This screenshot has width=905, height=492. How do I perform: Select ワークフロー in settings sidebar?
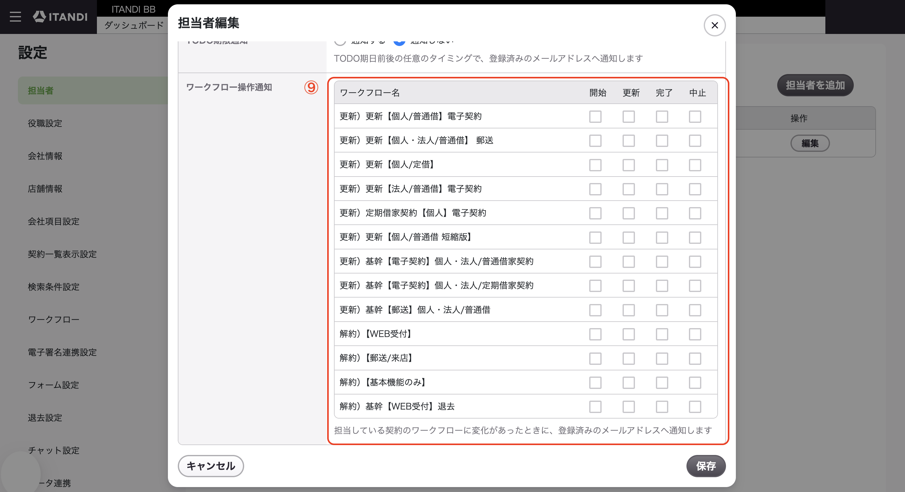[x=53, y=319]
